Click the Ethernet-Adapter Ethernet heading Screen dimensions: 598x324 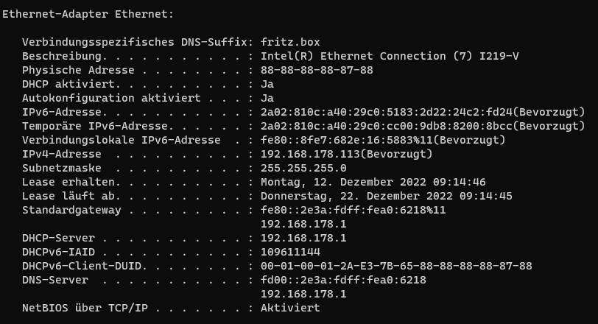88,15
